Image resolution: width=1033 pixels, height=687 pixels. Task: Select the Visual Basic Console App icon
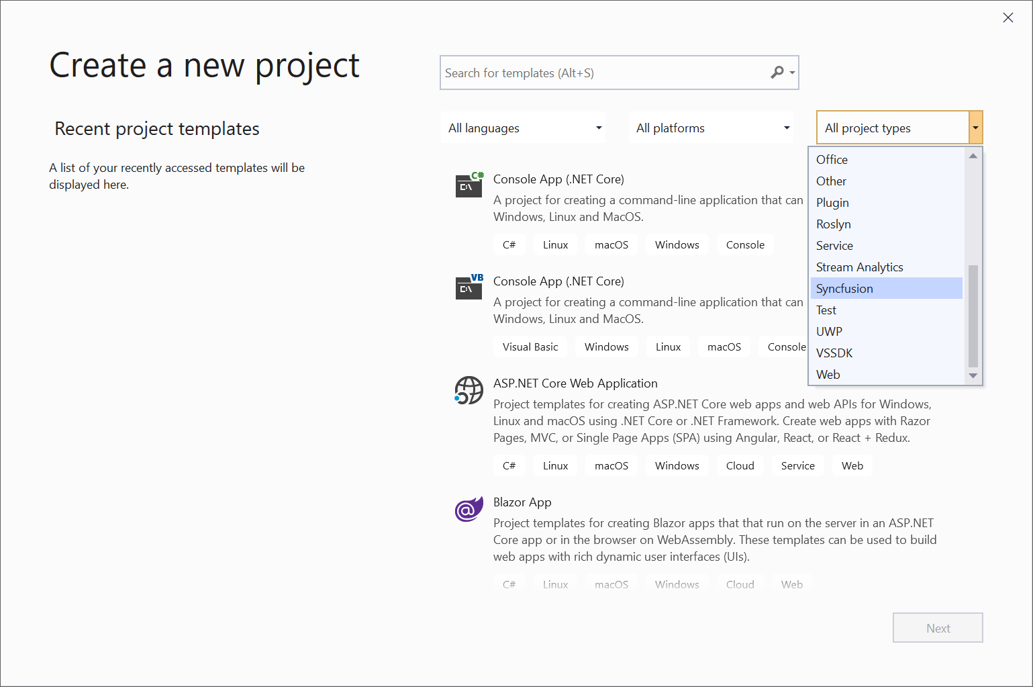pos(469,287)
